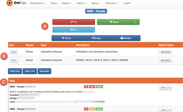Click the High priority badge
The width and height of the screenshot is (183, 112).
(92, 87)
